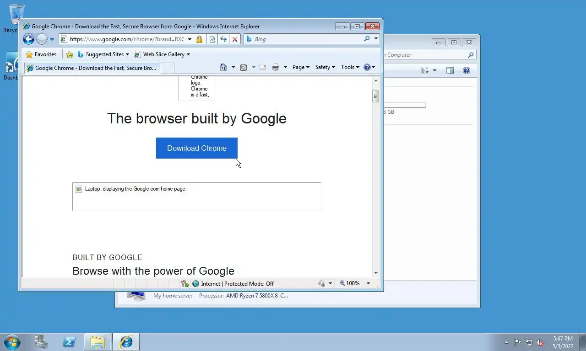Show hidden tray icons arrow
The height and width of the screenshot is (351, 586).
click(x=506, y=342)
